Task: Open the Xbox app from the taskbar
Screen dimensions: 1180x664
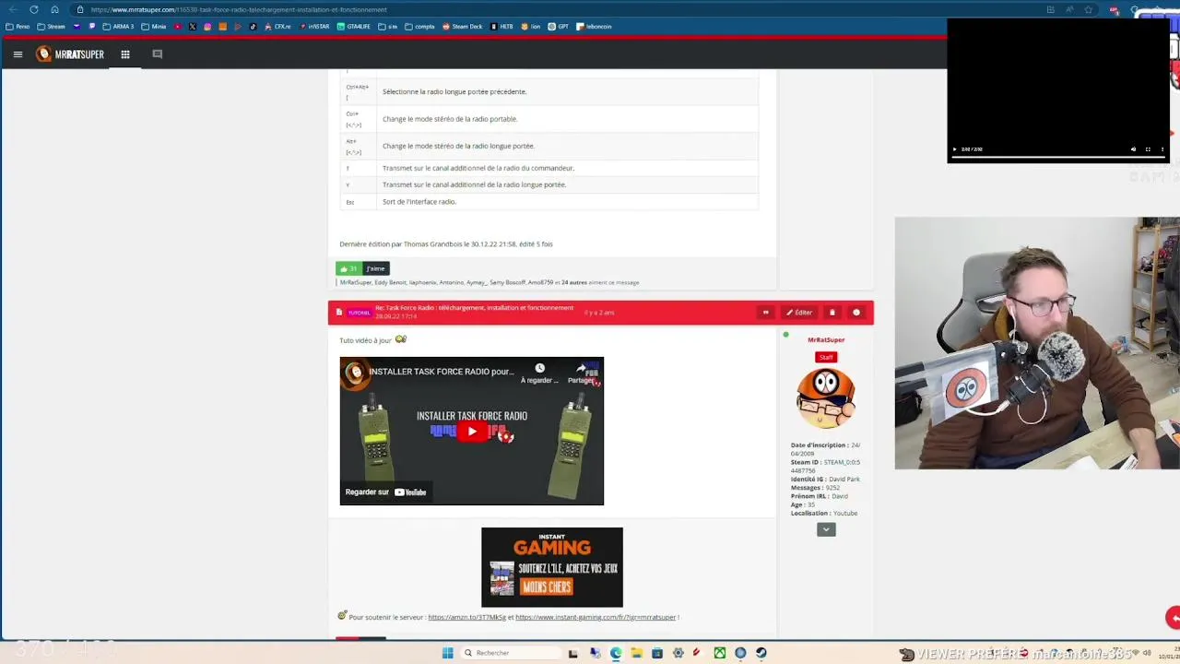Action: click(720, 653)
